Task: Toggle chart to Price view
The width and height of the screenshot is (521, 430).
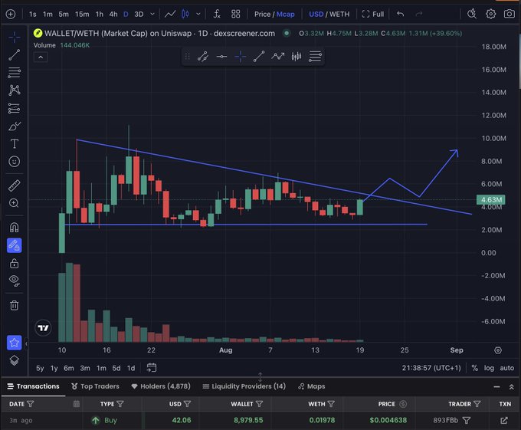Action: (x=262, y=14)
